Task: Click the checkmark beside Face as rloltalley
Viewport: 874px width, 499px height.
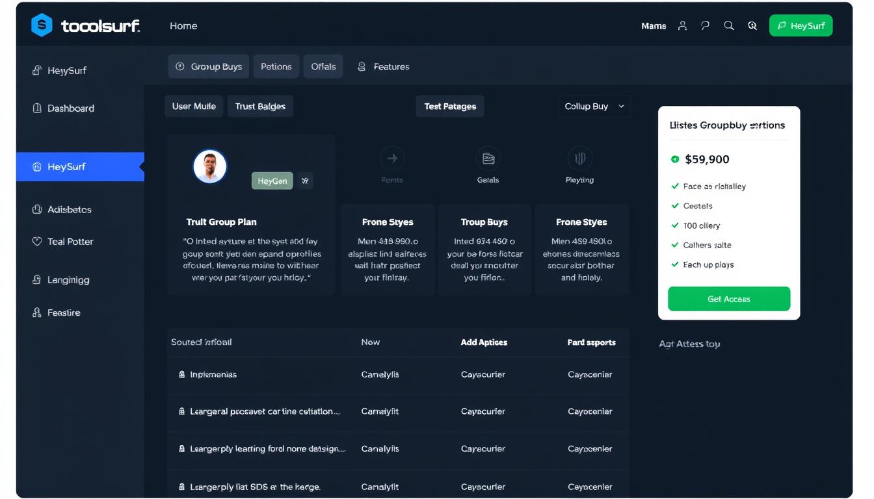Action: pyautogui.click(x=675, y=186)
